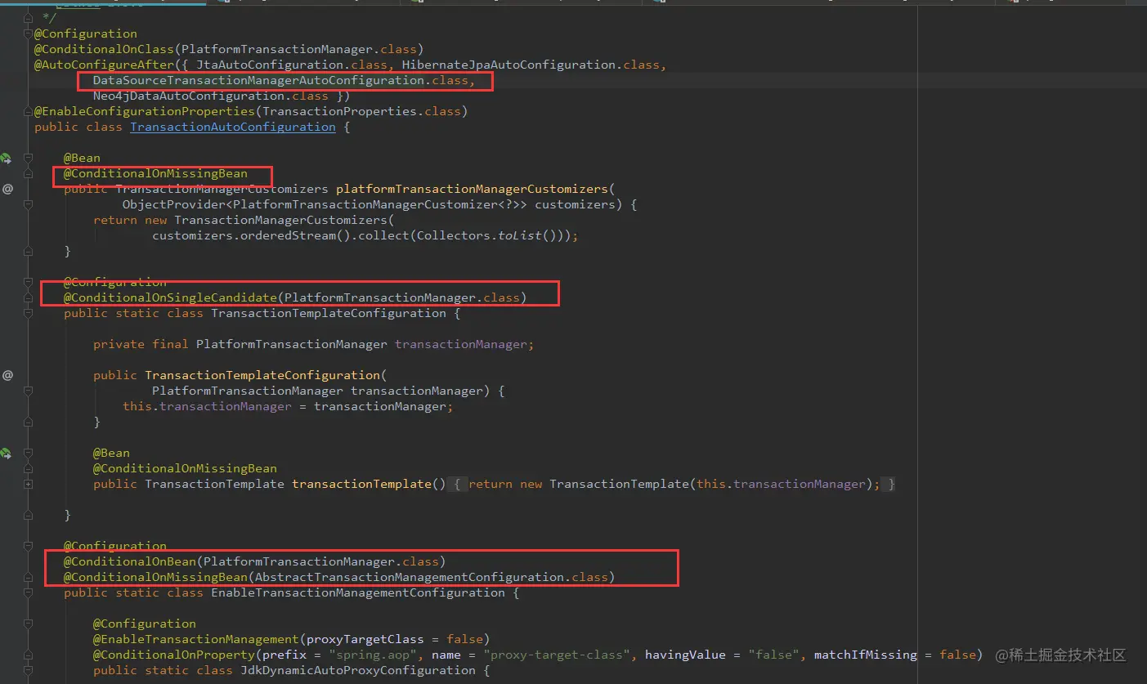Viewport: 1147px width, 684px height.
Task: Click the JdkDynamicAutoProxyConfiguration class name
Action: tap(358, 670)
